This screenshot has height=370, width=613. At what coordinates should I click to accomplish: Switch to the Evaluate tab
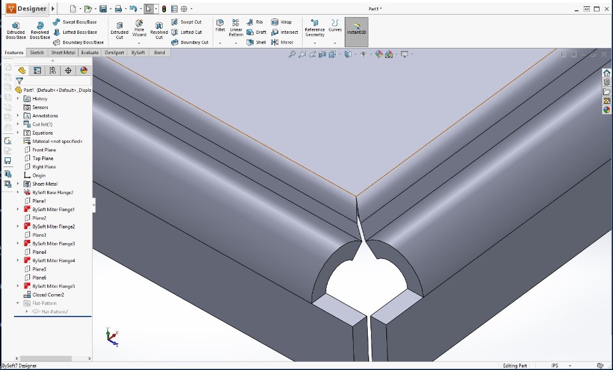click(x=90, y=52)
